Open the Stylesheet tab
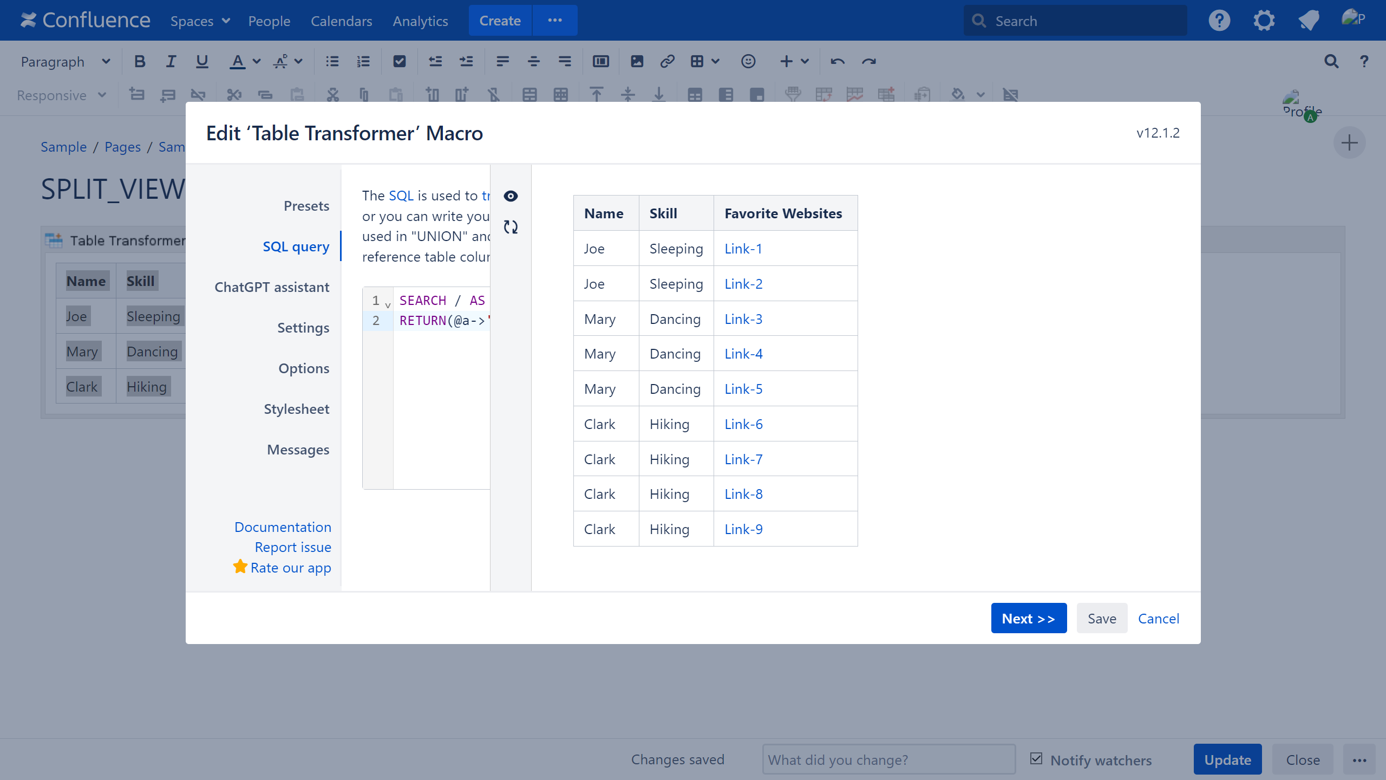Image resolution: width=1386 pixels, height=780 pixels. pos(296,409)
